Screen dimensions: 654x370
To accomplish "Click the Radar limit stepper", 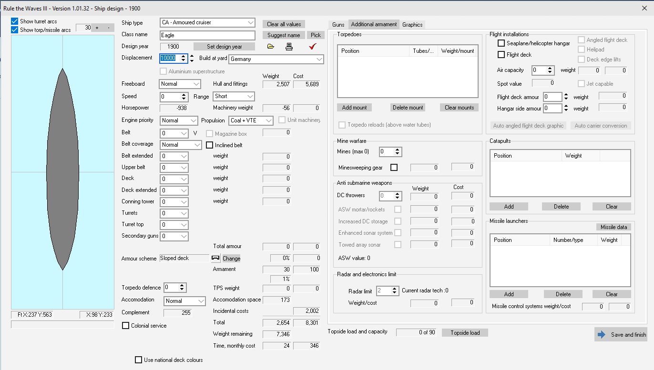I will point(387,290).
